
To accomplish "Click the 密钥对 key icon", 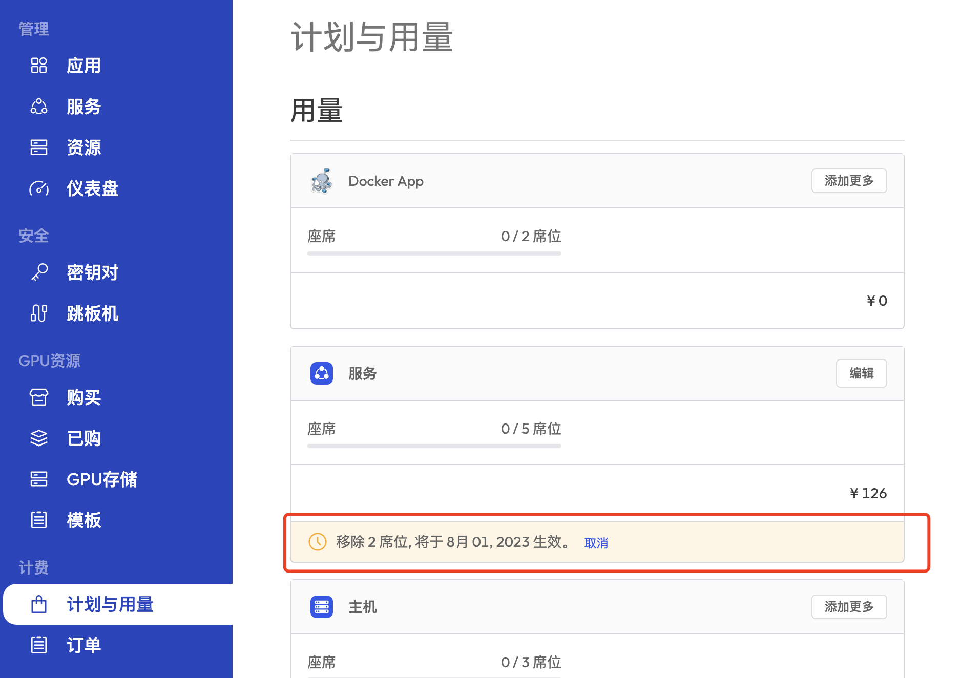I will [x=39, y=272].
